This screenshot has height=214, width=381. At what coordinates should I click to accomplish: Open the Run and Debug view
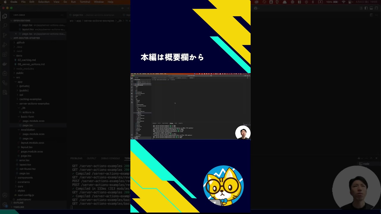click(5, 45)
